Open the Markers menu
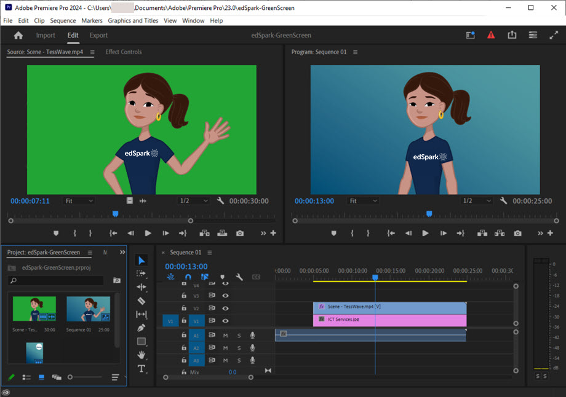 tap(92, 20)
